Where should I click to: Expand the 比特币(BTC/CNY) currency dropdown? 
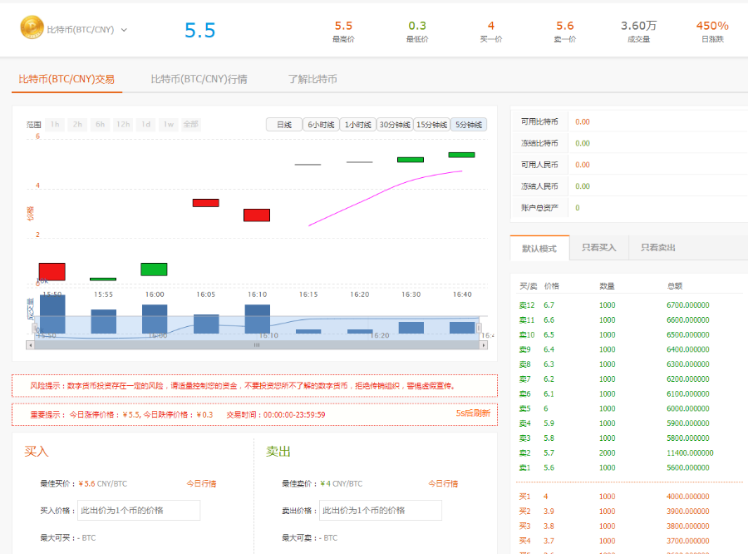(124, 30)
